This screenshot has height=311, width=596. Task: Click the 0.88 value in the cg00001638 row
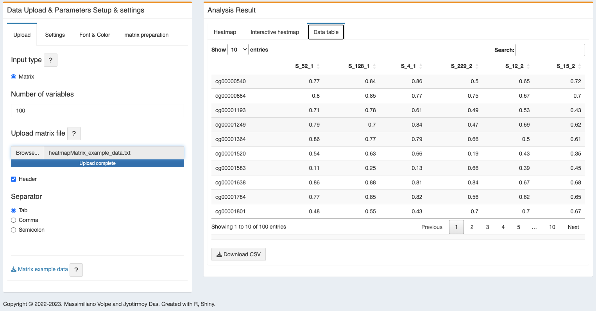coord(370,182)
